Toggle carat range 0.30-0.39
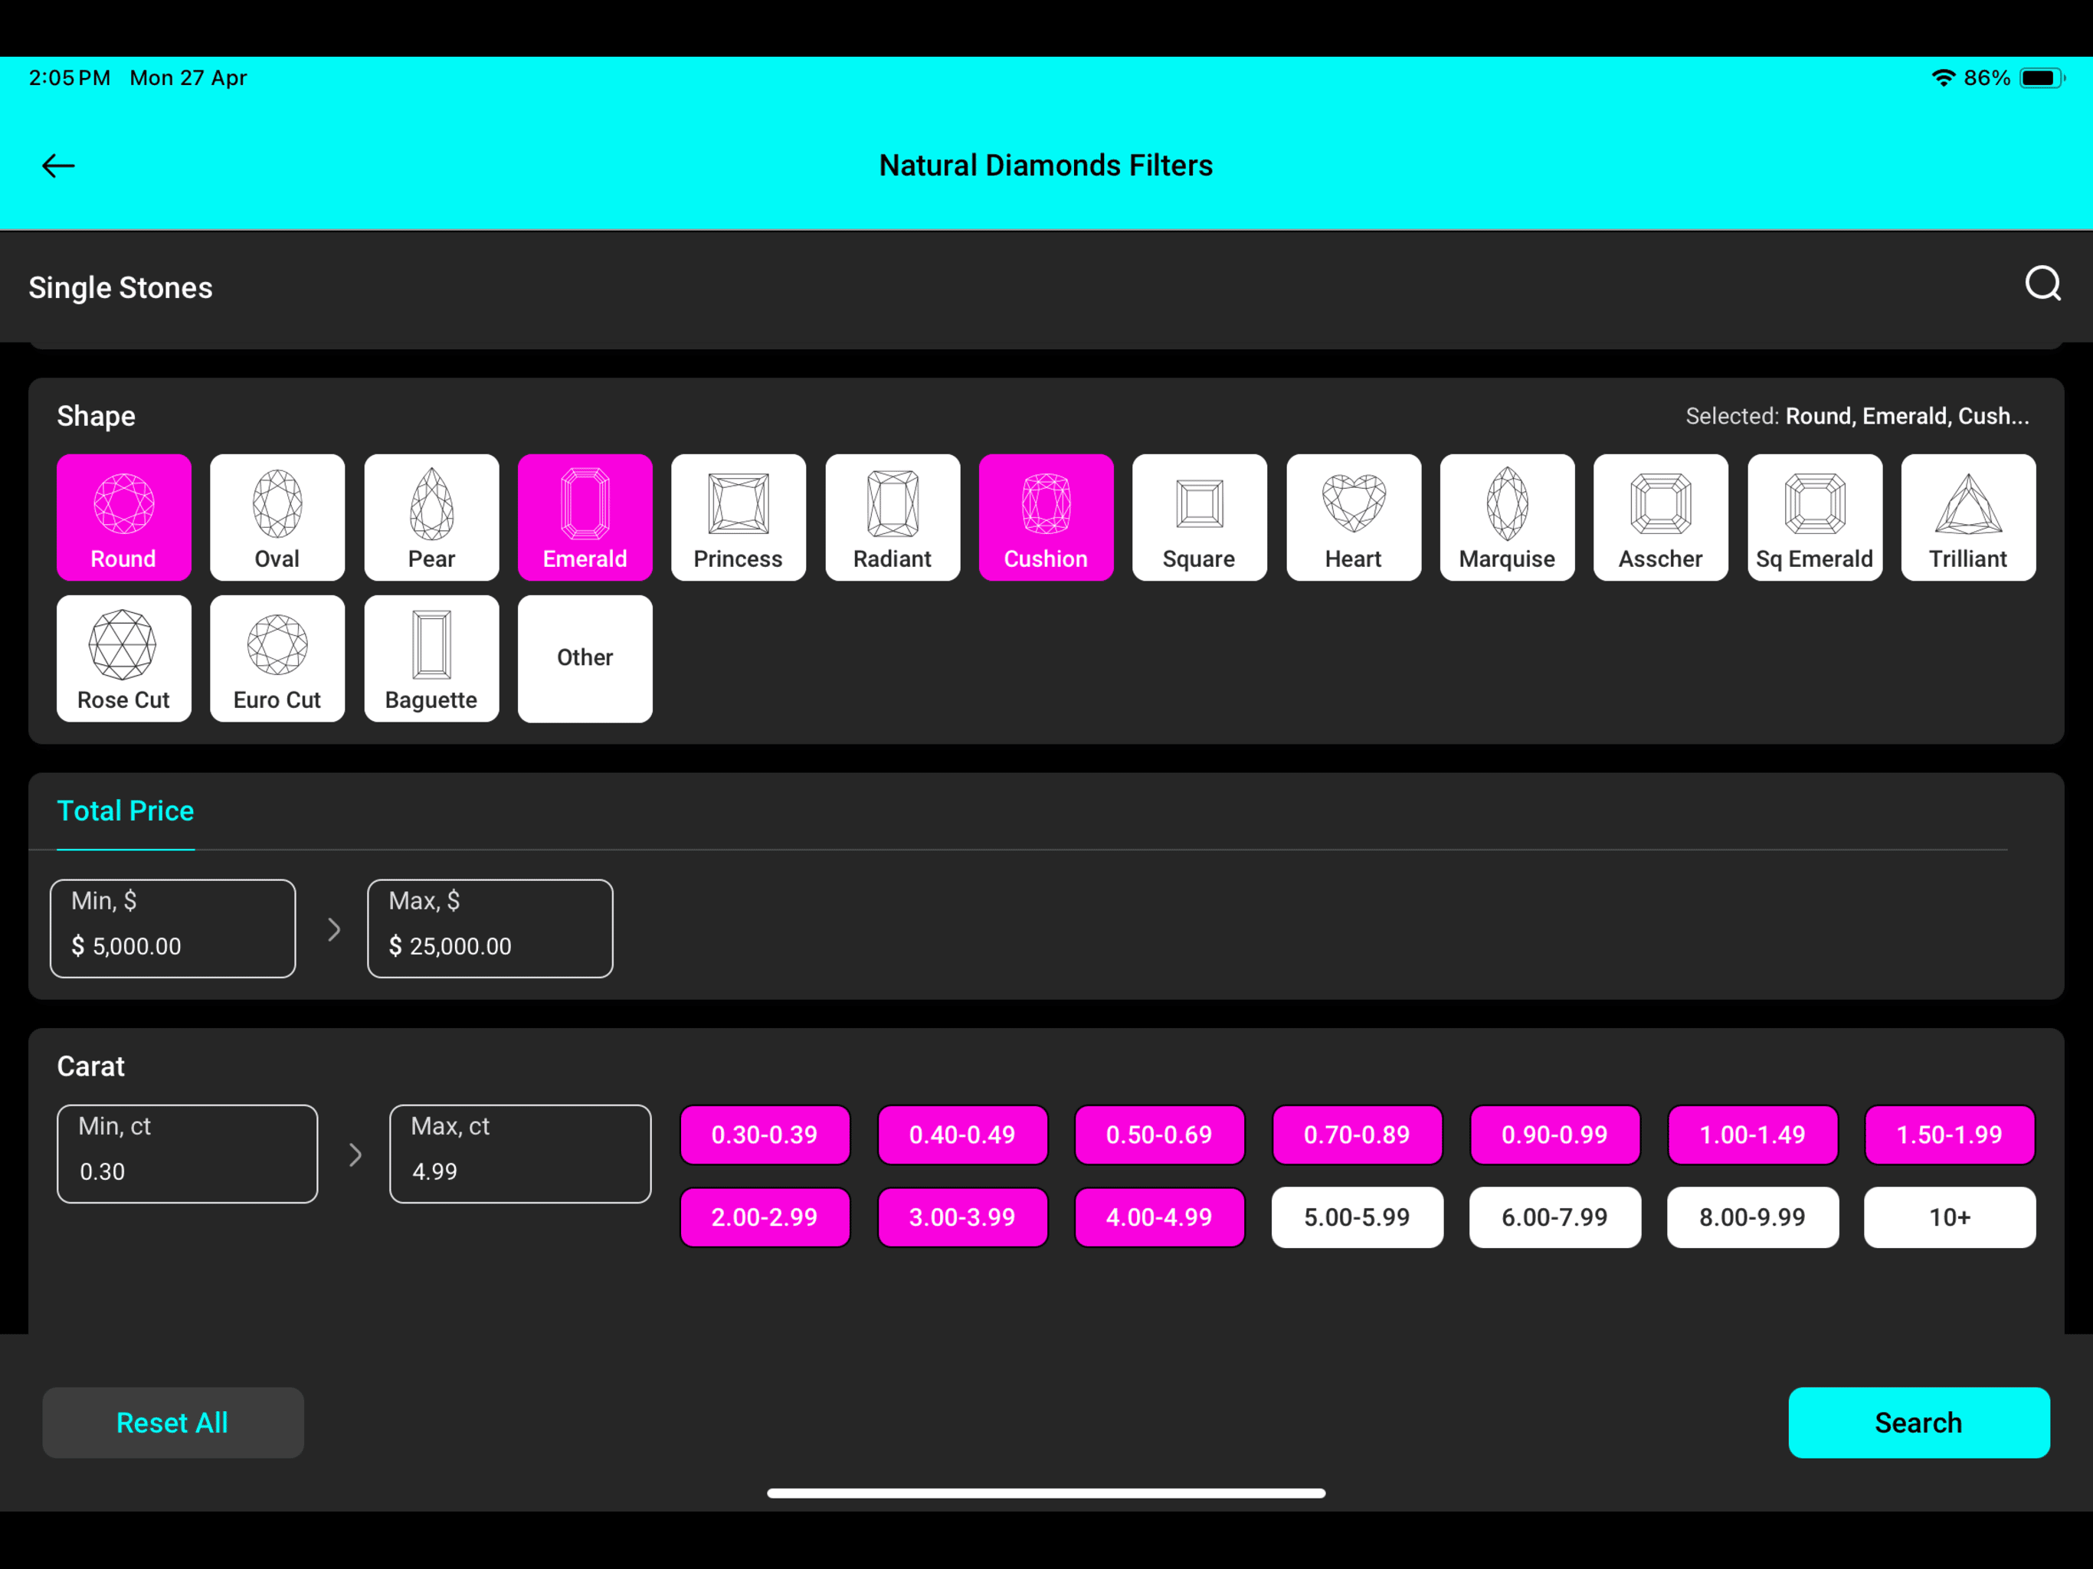 765,1134
